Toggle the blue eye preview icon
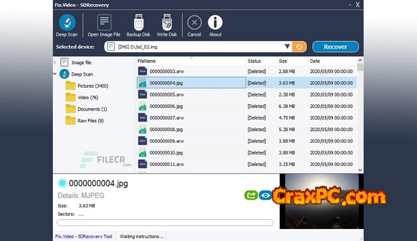417x241 pixels. (265, 195)
